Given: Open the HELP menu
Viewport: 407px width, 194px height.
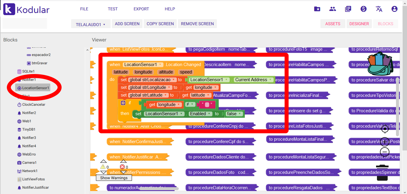Looking at the screenshot, I should (x=170, y=9).
